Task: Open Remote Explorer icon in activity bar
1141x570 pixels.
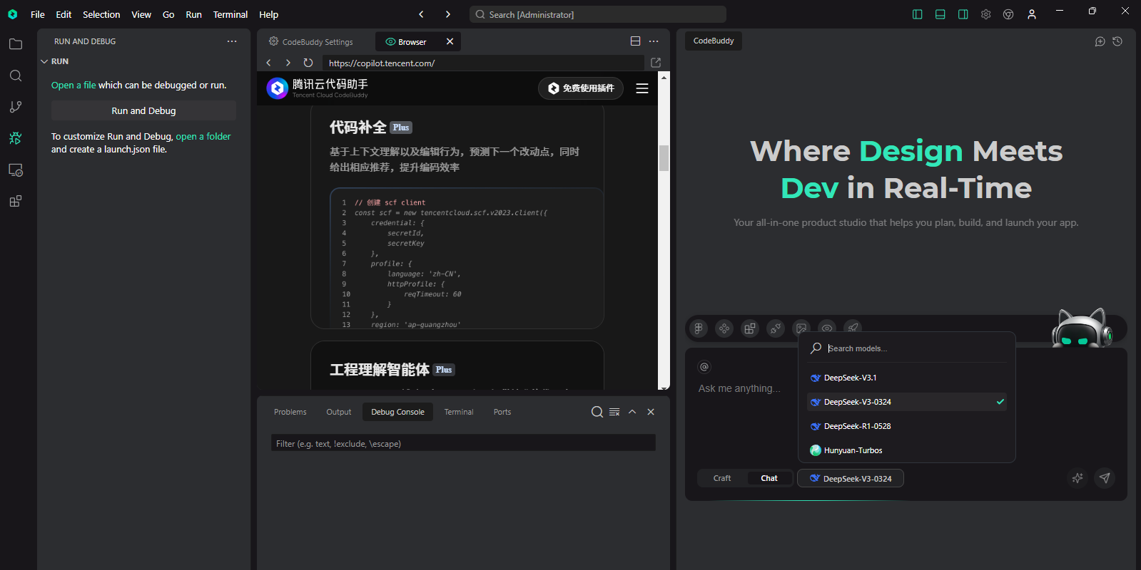Action: click(x=16, y=170)
